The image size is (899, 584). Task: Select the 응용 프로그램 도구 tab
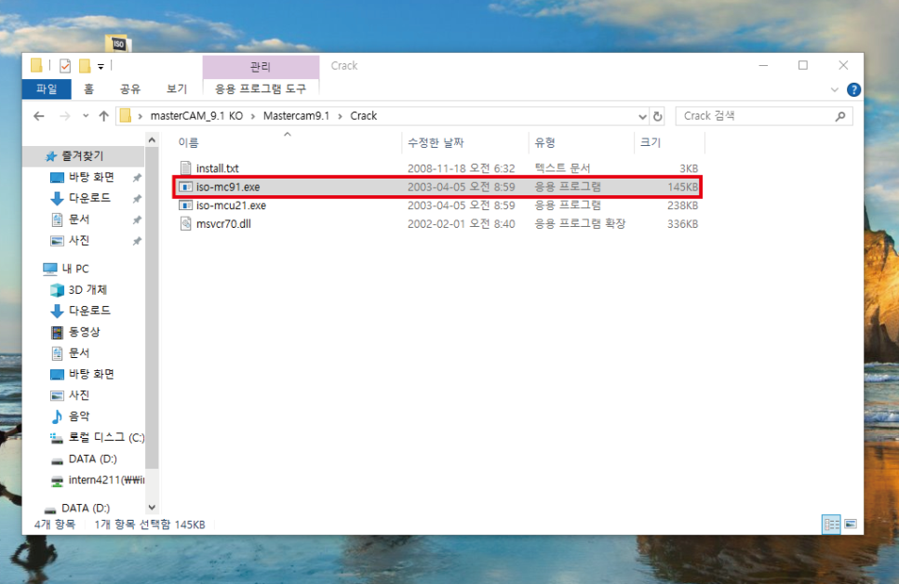[261, 89]
